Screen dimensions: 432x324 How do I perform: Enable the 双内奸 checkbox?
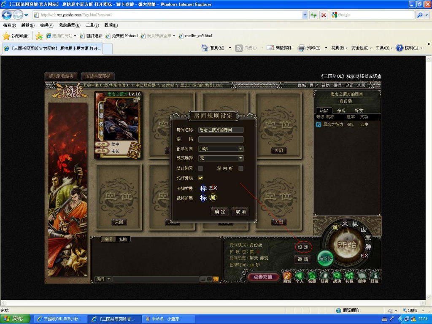pyautogui.click(x=241, y=168)
